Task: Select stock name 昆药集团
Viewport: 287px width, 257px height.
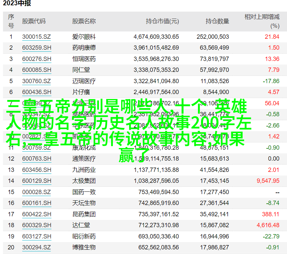Action: click(84, 214)
